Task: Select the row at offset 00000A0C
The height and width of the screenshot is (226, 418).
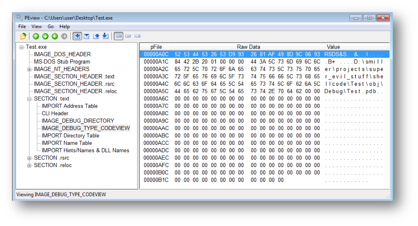Action: 264,54
